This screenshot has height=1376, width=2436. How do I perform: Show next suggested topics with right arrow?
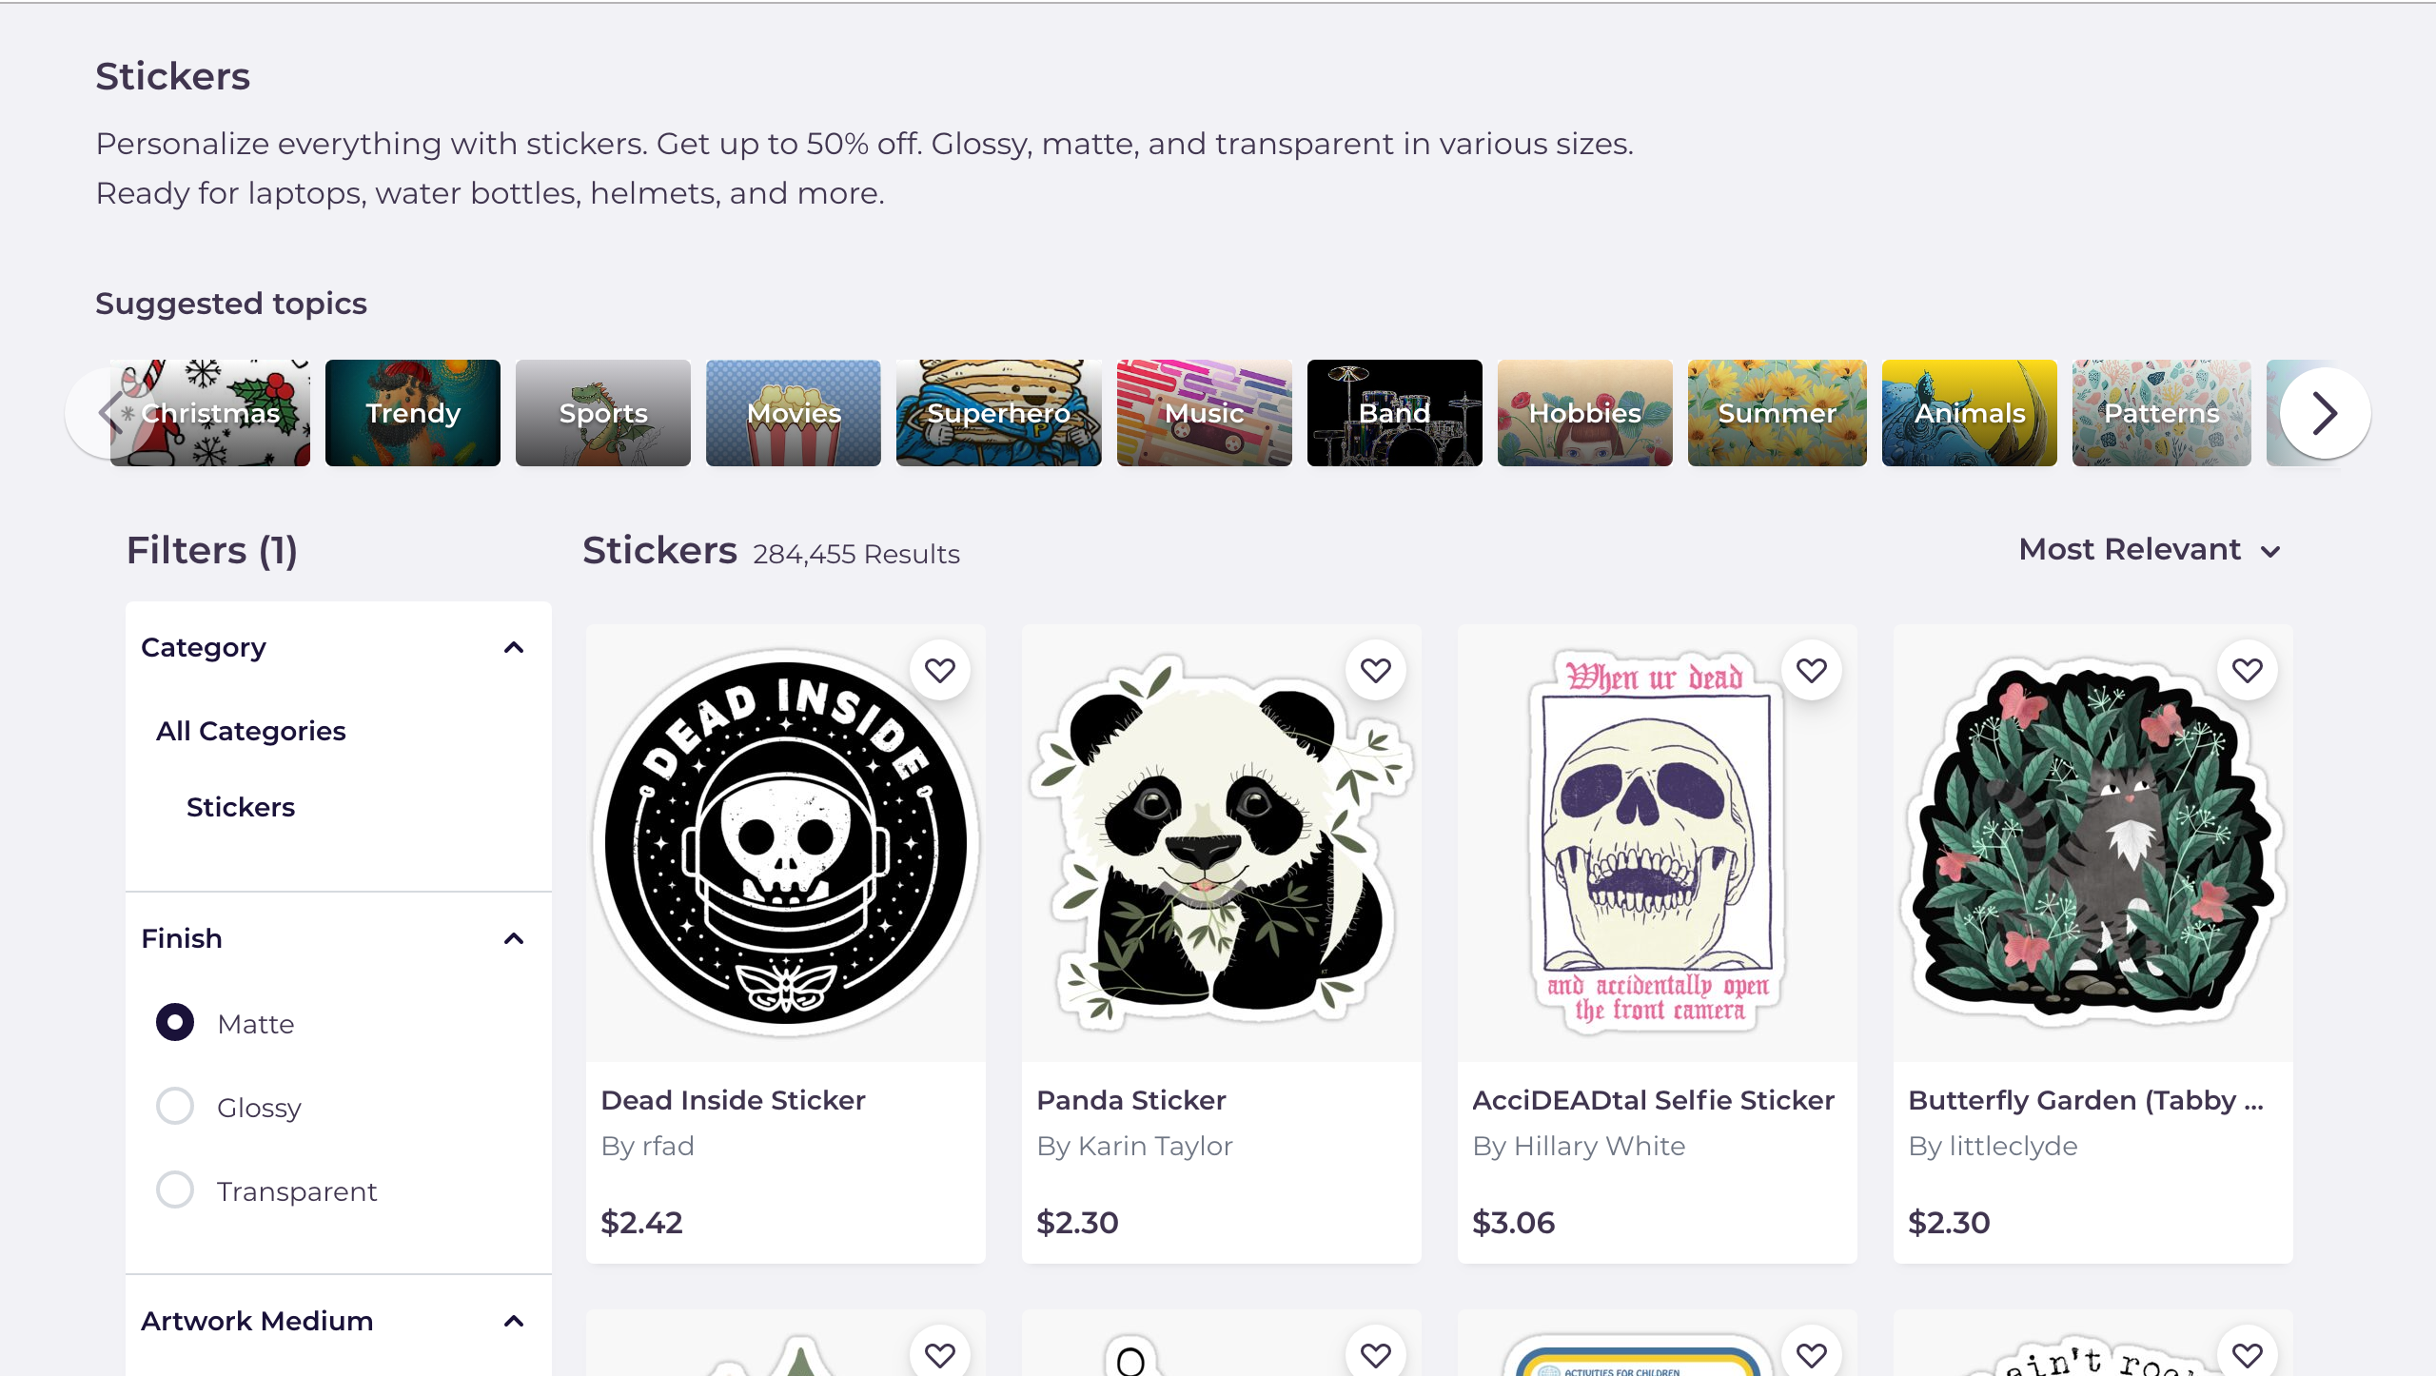pyautogui.click(x=2325, y=413)
